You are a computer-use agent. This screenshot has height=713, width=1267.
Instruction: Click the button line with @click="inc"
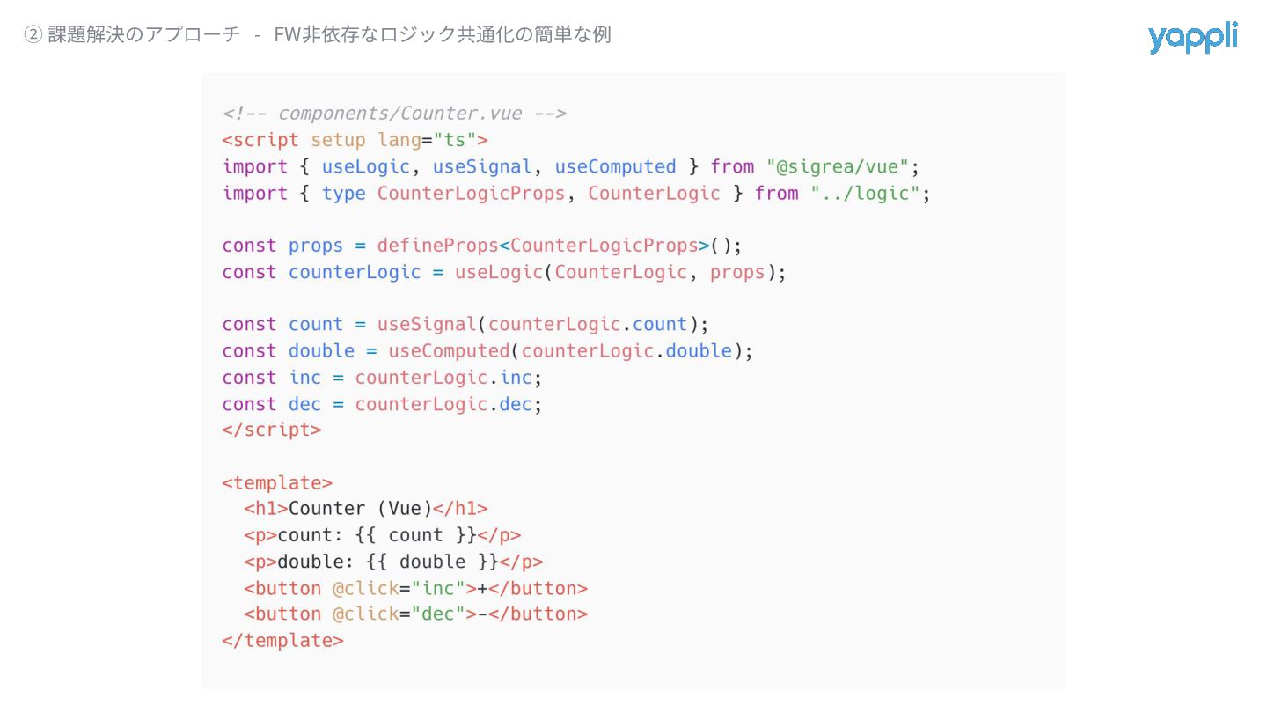pos(416,588)
